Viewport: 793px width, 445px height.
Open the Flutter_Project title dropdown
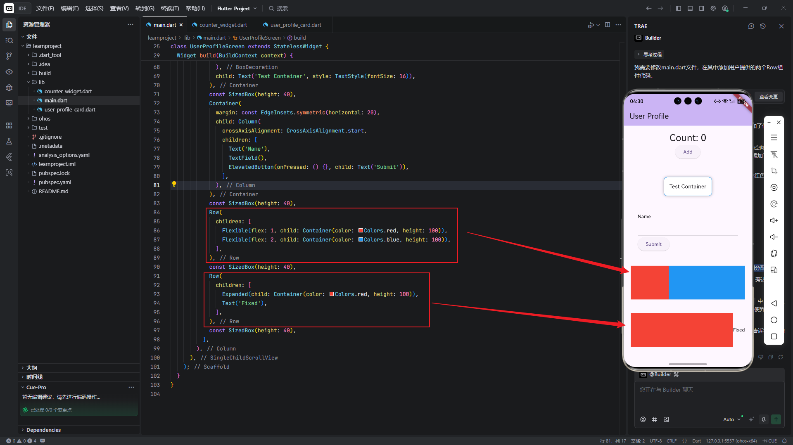[237, 8]
